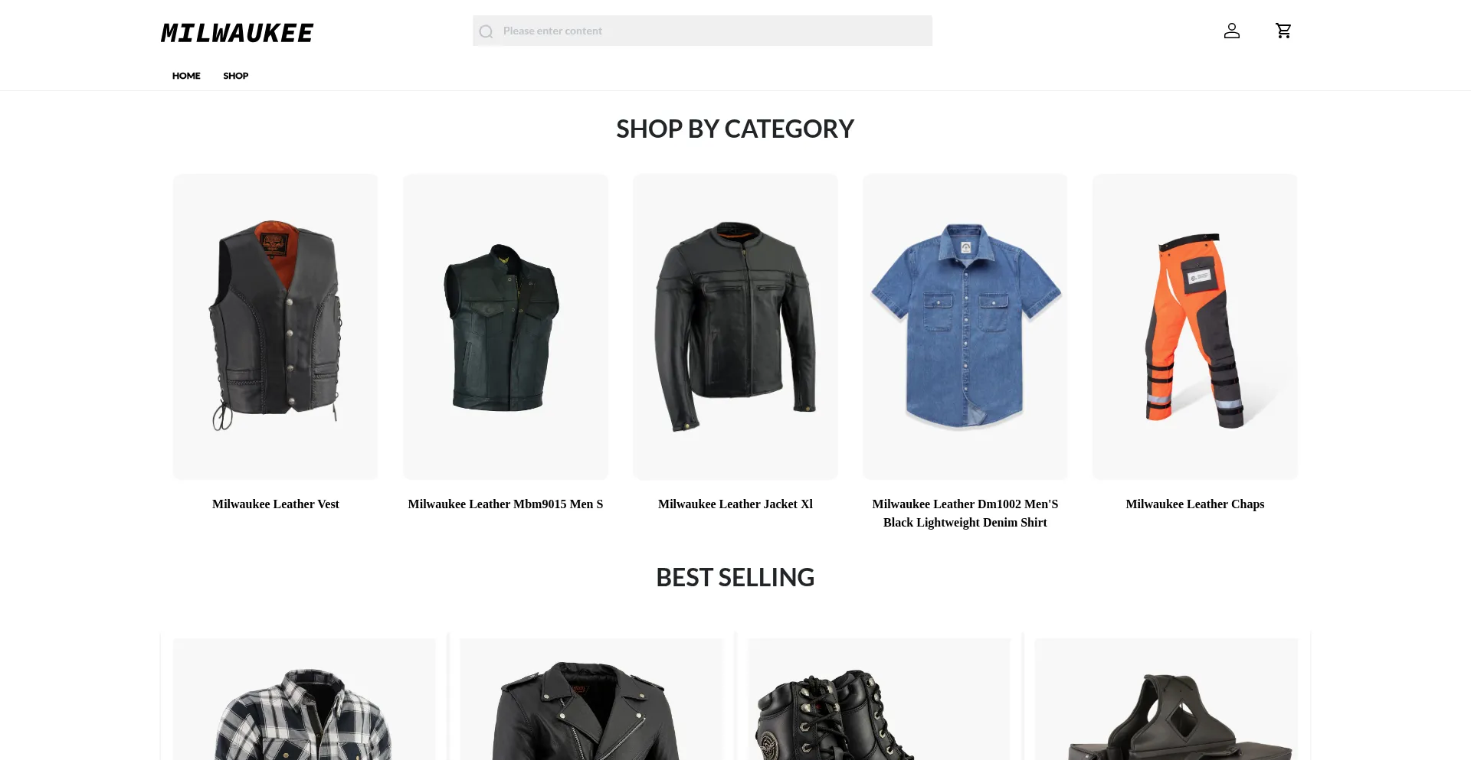
Task: Open the user account icon
Action: click(x=1231, y=31)
